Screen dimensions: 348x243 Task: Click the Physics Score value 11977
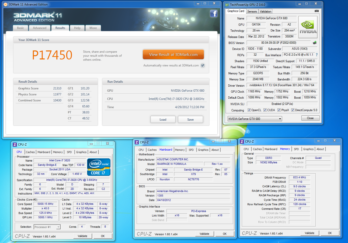pos(57,94)
